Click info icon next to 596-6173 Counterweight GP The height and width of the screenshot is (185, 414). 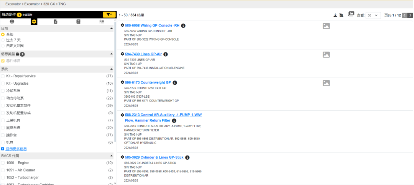click(175, 83)
